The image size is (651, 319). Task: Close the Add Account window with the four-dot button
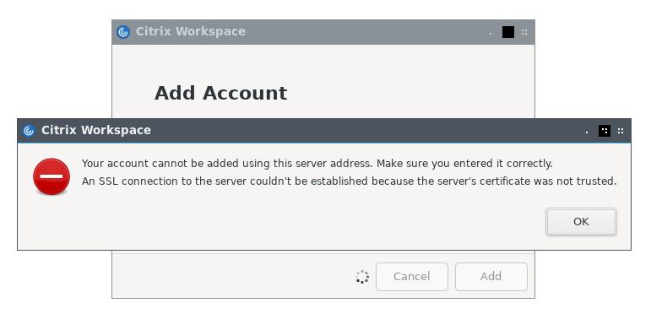pyautogui.click(x=524, y=32)
